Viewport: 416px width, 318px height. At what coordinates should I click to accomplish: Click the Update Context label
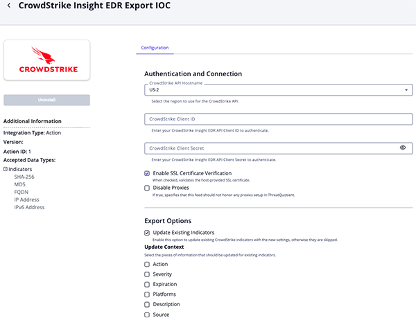pyautogui.click(x=164, y=247)
